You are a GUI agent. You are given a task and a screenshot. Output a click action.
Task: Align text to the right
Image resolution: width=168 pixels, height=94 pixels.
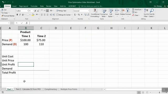(47, 15)
